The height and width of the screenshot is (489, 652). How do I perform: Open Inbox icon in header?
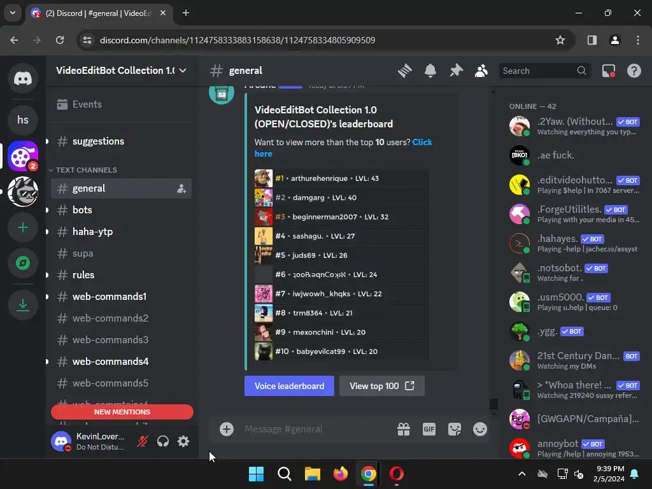pos(609,71)
